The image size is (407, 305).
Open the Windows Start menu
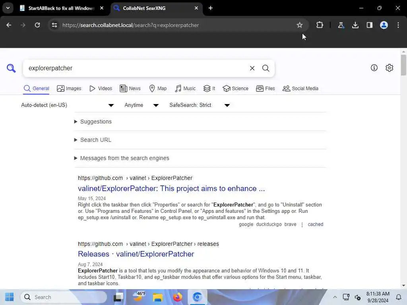point(10,297)
